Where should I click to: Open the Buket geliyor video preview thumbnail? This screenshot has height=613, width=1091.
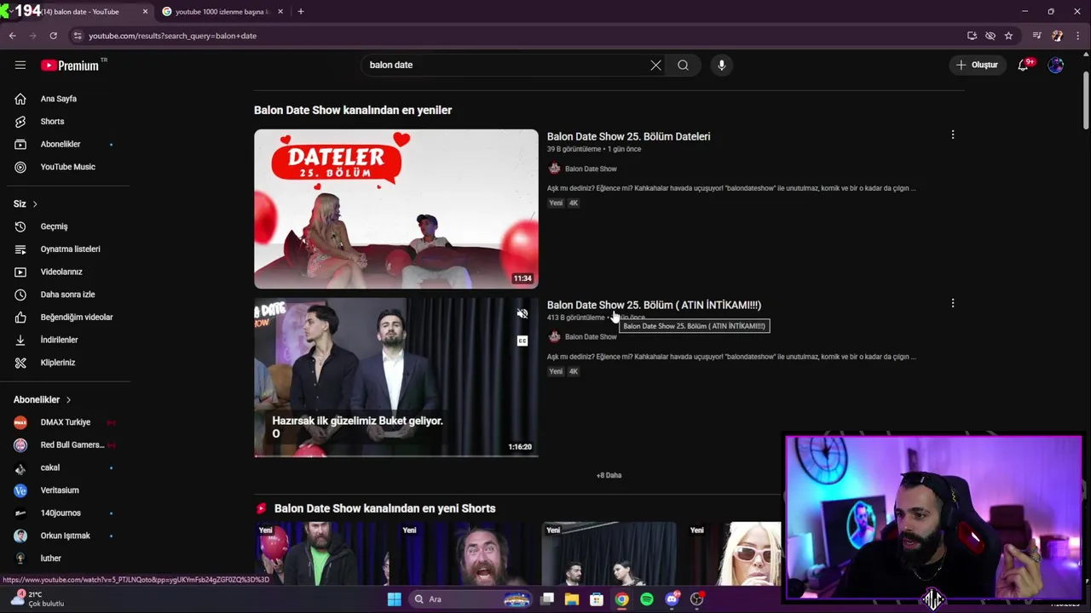pos(396,377)
